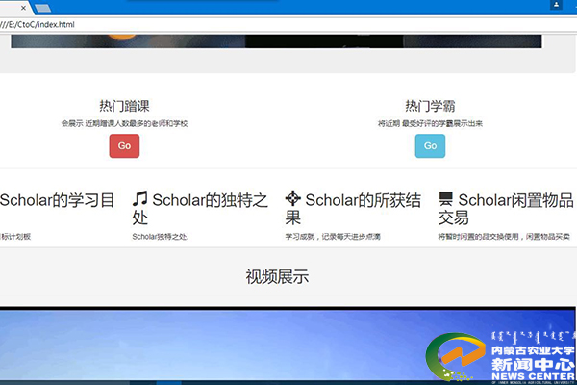Screen dimensions: 577x385
Task: Click the blue Go button under 热门学霸
Action: tap(430, 146)
